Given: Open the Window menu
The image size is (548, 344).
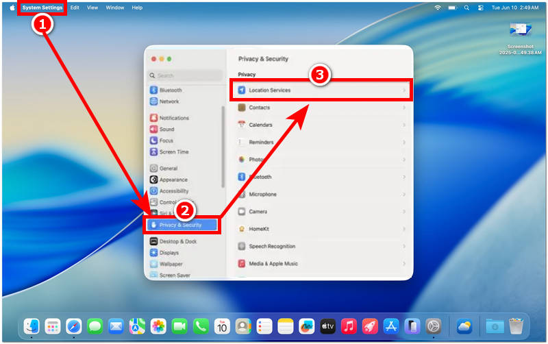Looking at the screenshot, I should coord(115,8).
